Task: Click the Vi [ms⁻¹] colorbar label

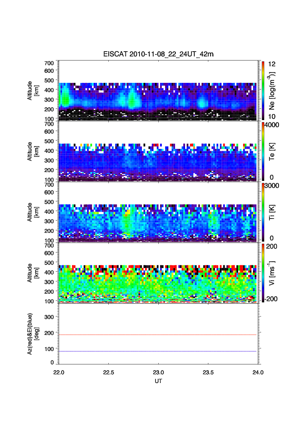Action: click(x=273, y=273)
